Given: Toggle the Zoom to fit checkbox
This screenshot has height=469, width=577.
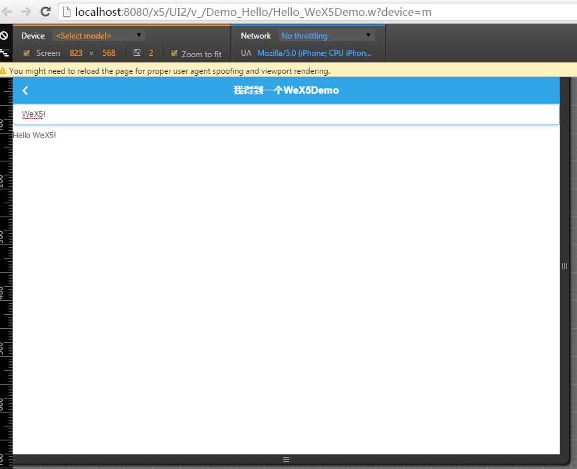Looking at the screenshot, I should click(x=174, y=54).
